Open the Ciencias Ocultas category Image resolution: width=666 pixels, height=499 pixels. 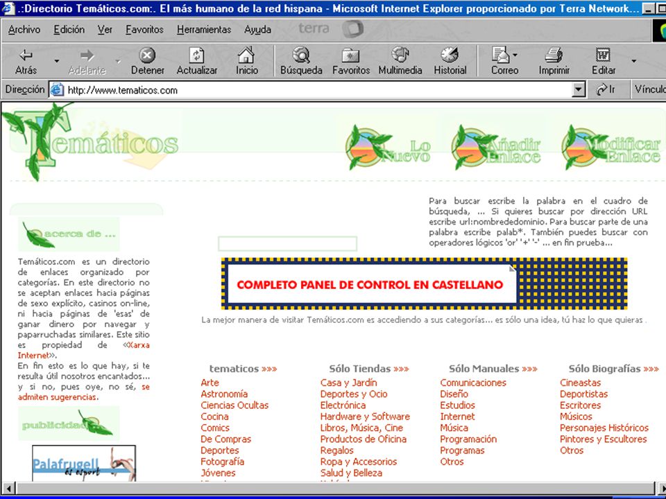(234, 405)
